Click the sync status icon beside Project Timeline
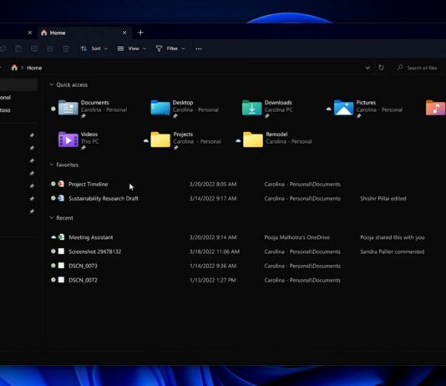 pyautogui.click(x=53, y=184)
